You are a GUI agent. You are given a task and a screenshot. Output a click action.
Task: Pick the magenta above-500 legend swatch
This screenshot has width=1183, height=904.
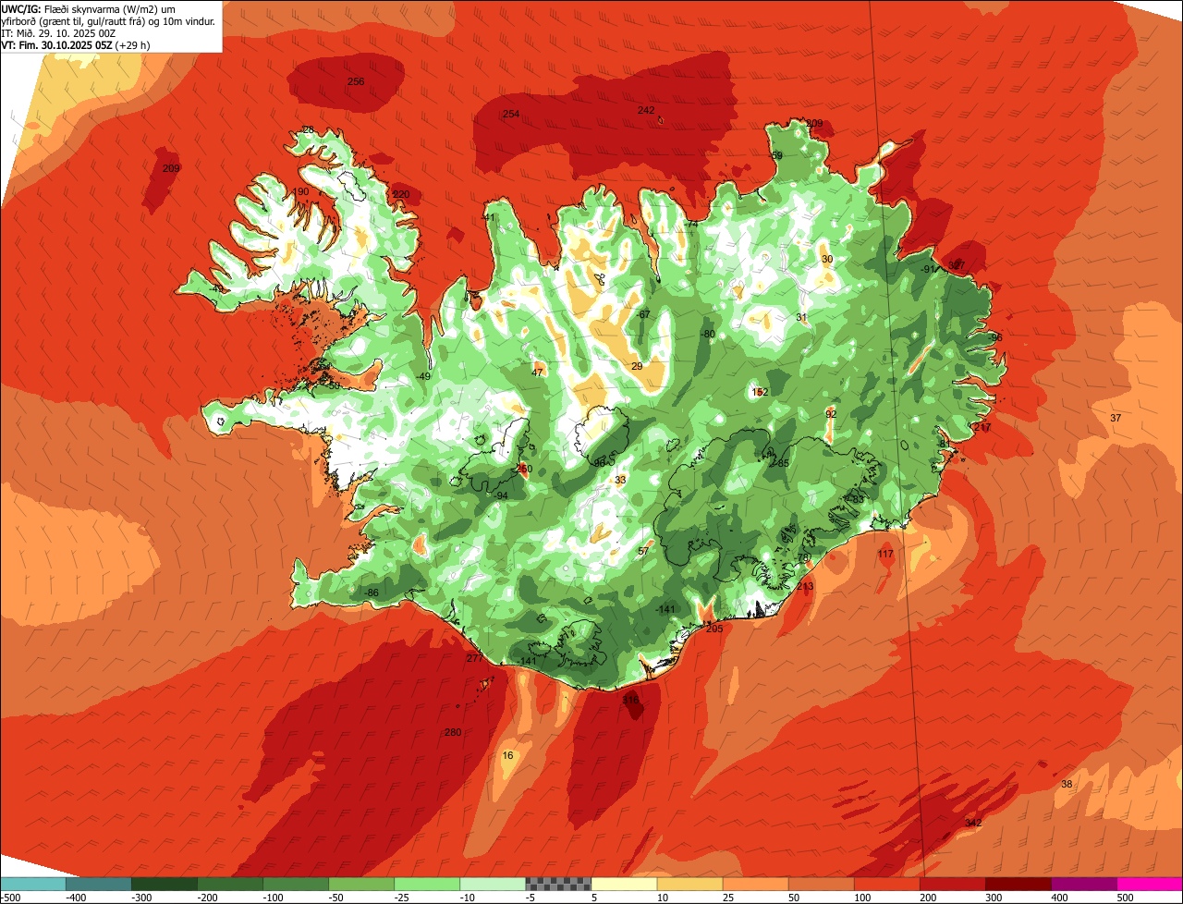(1149, 884)
